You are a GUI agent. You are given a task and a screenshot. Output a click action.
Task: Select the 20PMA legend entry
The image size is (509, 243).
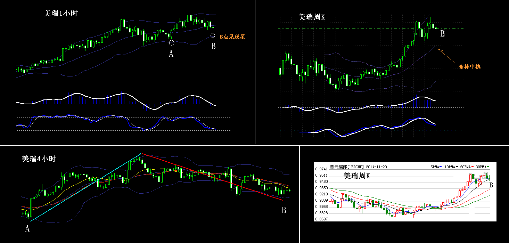[x=467, y=167]
